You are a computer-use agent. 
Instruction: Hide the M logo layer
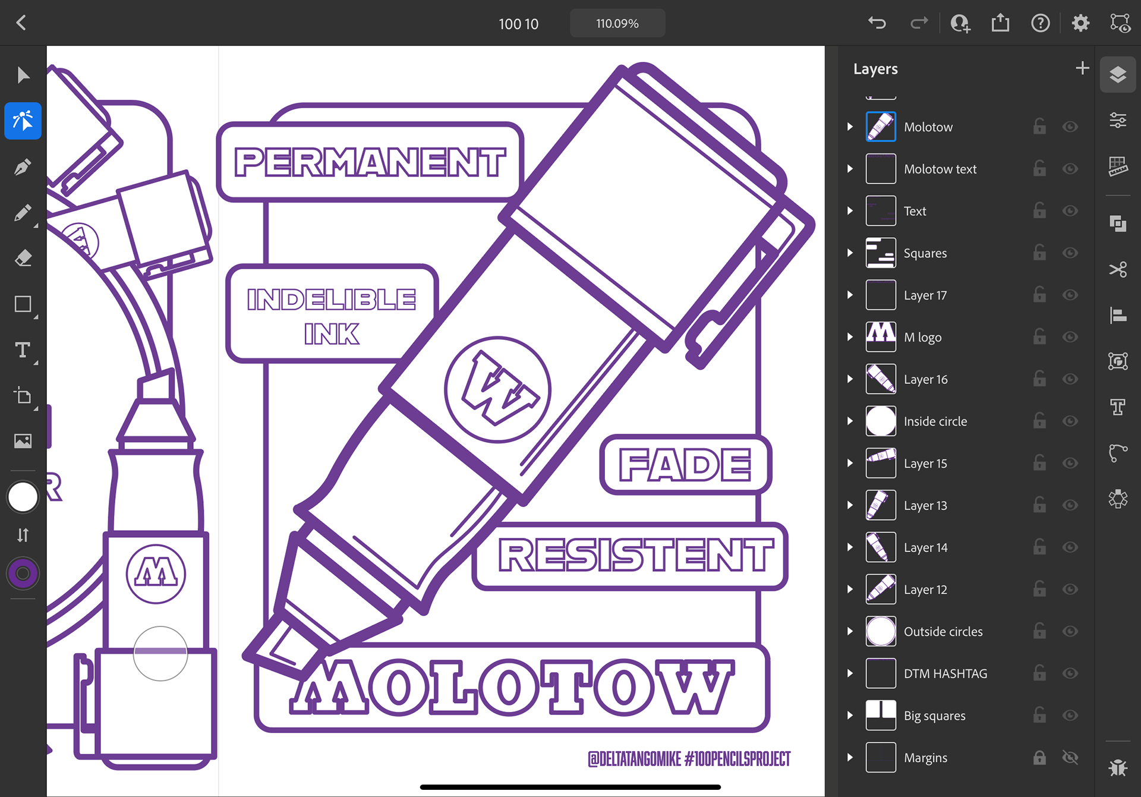tap(1070, 337)
